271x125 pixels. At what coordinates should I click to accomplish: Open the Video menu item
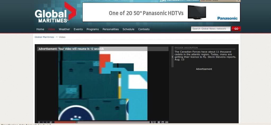tap(51, 29)
